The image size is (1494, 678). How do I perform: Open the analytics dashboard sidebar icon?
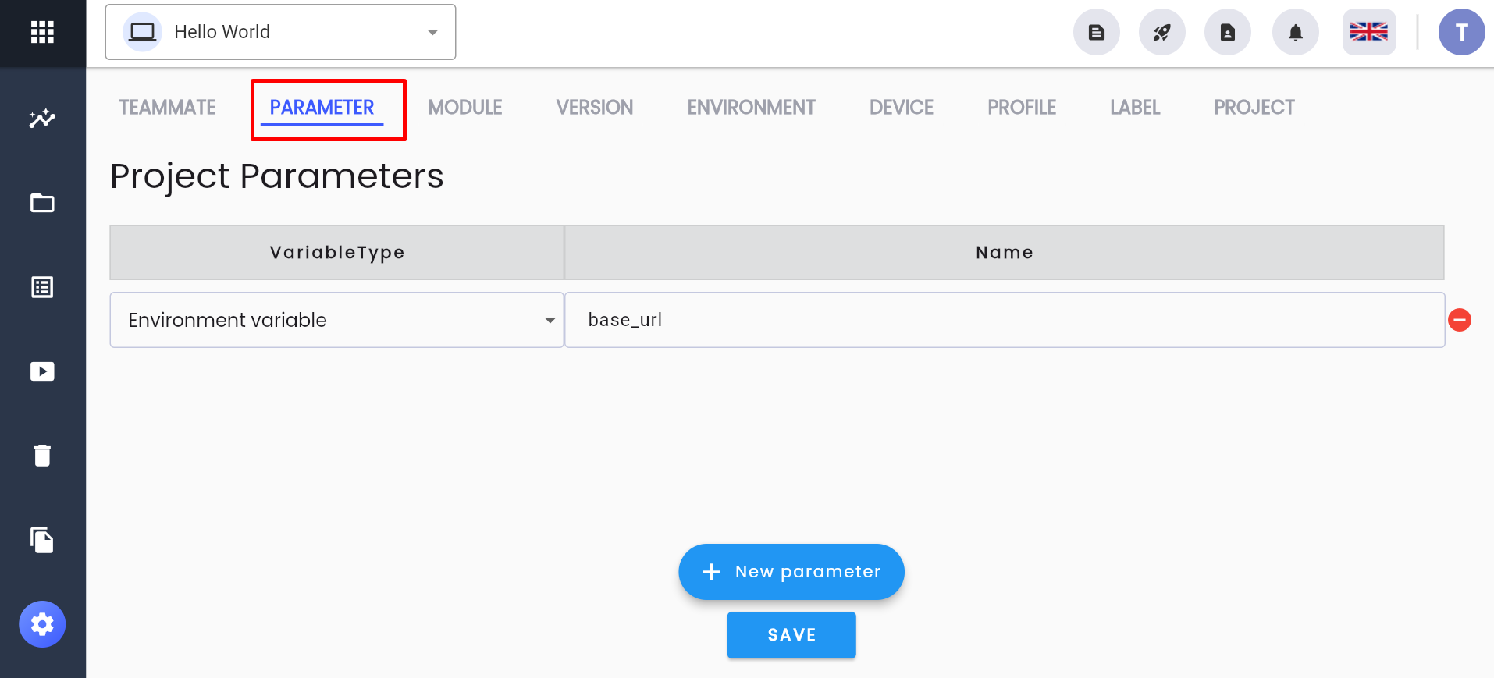point(42,119)
